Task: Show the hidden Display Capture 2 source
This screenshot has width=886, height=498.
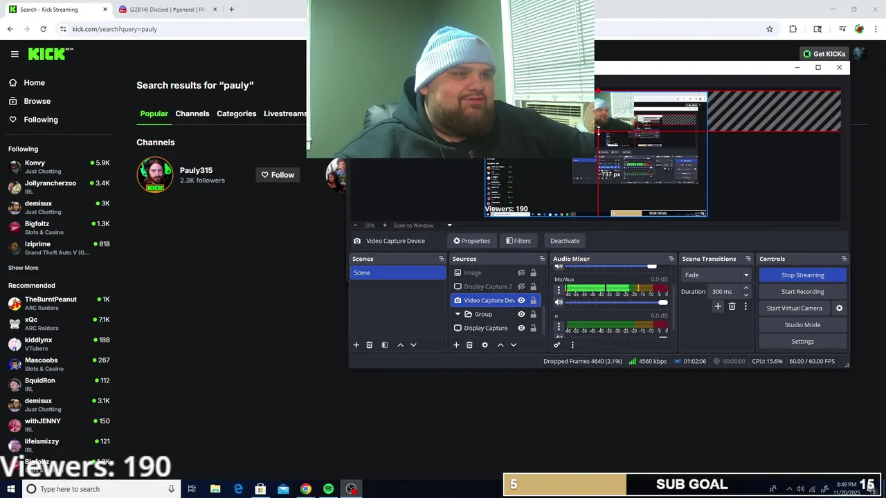Action: 522,286
